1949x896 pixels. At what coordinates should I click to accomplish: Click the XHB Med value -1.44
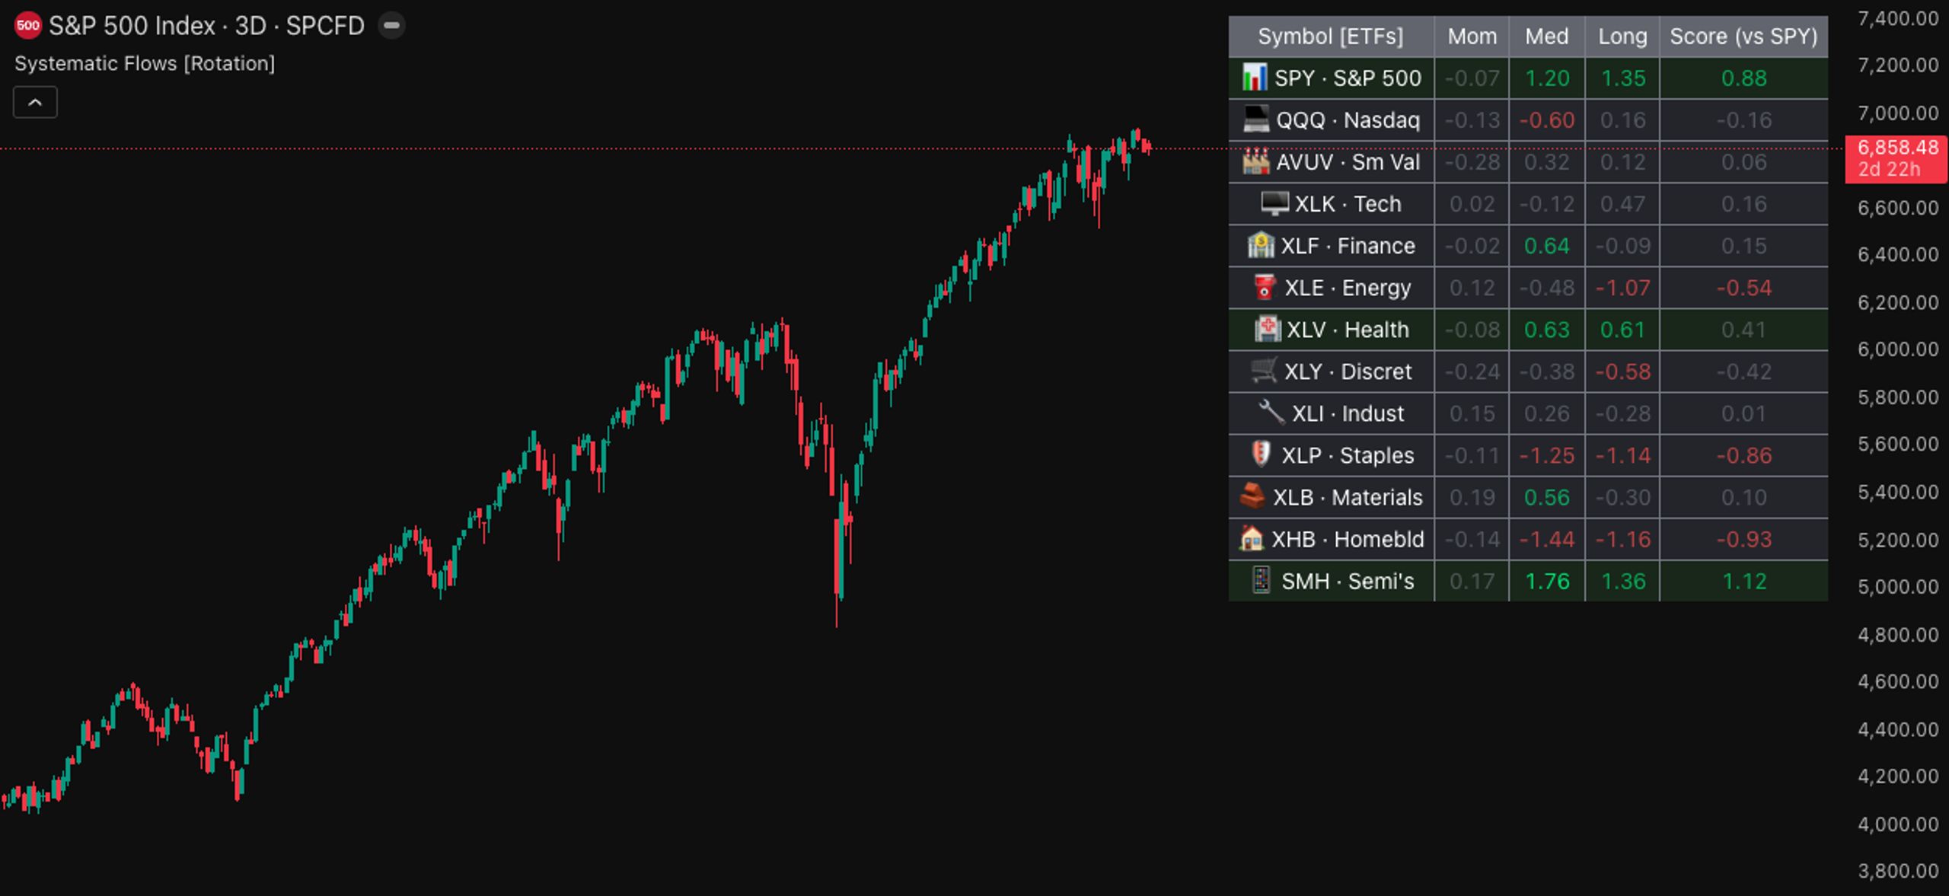tap(1547, 540)
